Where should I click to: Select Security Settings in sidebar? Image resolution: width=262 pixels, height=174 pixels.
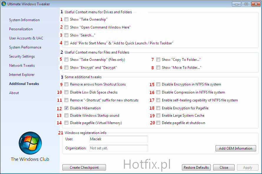coord(22,56)
